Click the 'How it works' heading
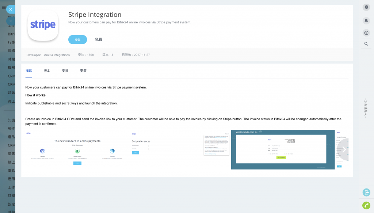The width and height of the screenshot is (374, 213). (x=35, y=95)
